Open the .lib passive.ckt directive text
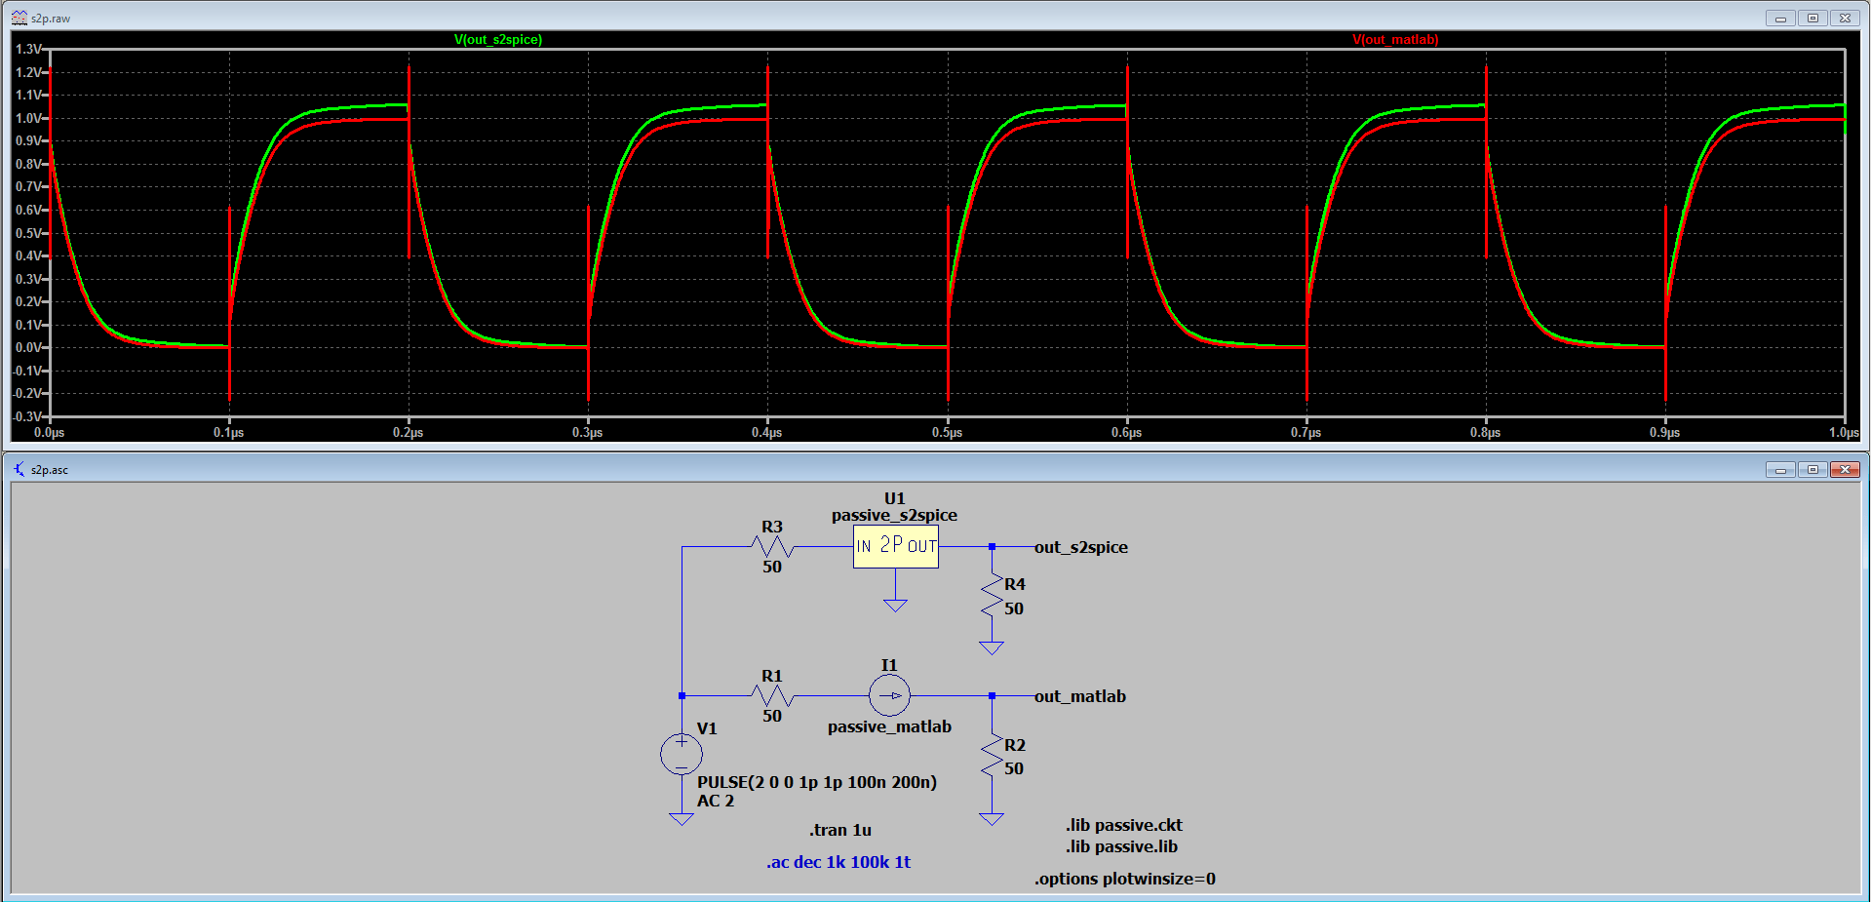This screenshot has height=902, width=1871. tap(1123, 825)
